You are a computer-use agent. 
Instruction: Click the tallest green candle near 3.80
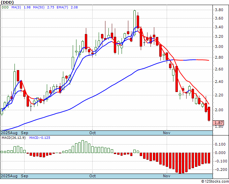pyautogui.click(x=134, y=23)
